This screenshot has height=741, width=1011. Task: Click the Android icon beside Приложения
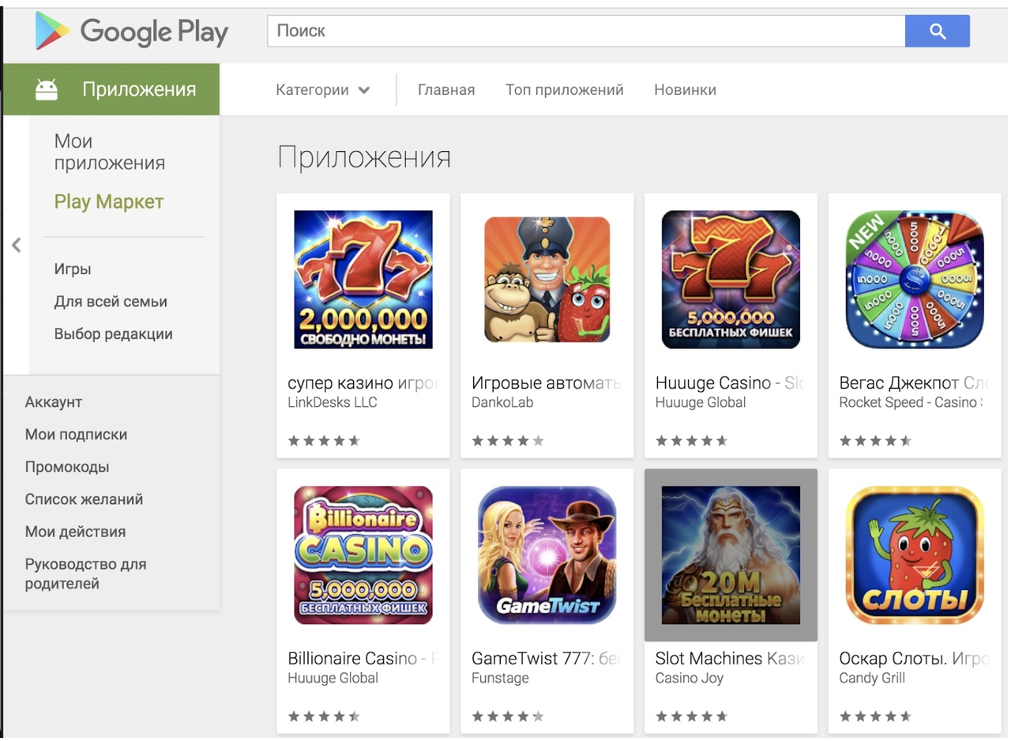47,89
